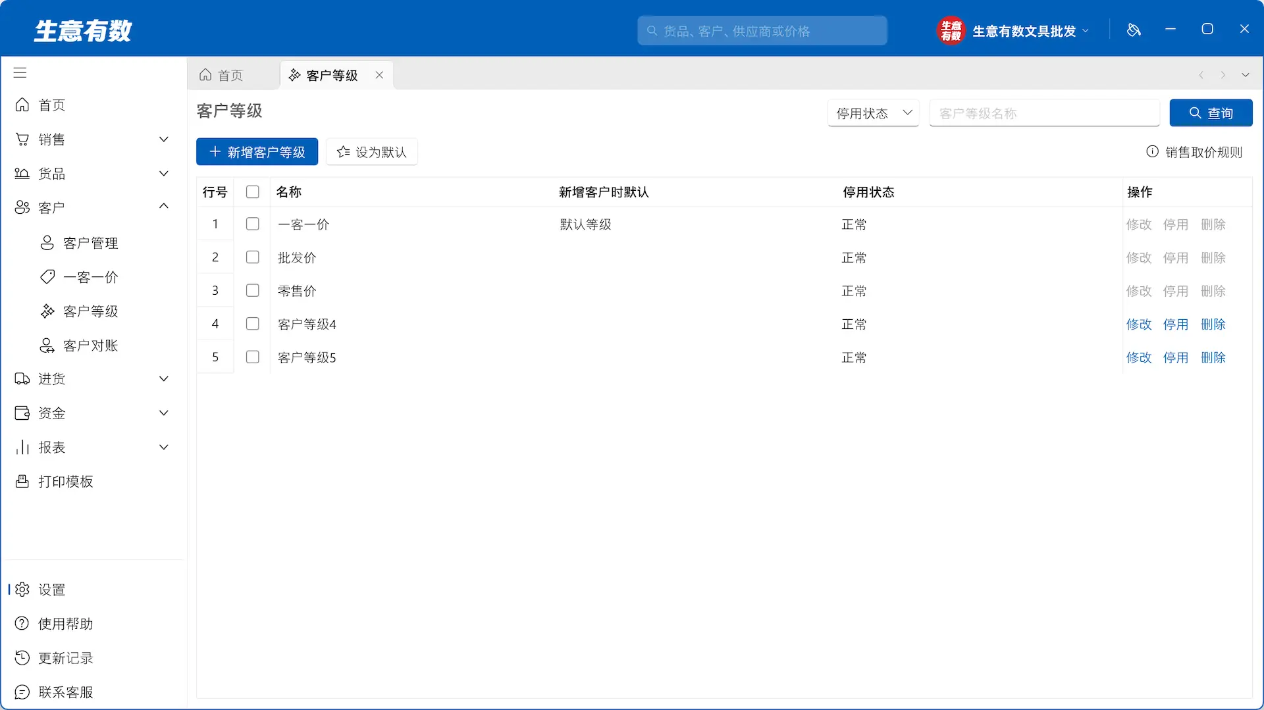Screen dimensions: 1264x710
Task: Open the 首页 item in the sidebar
Action: coord(92,105)
